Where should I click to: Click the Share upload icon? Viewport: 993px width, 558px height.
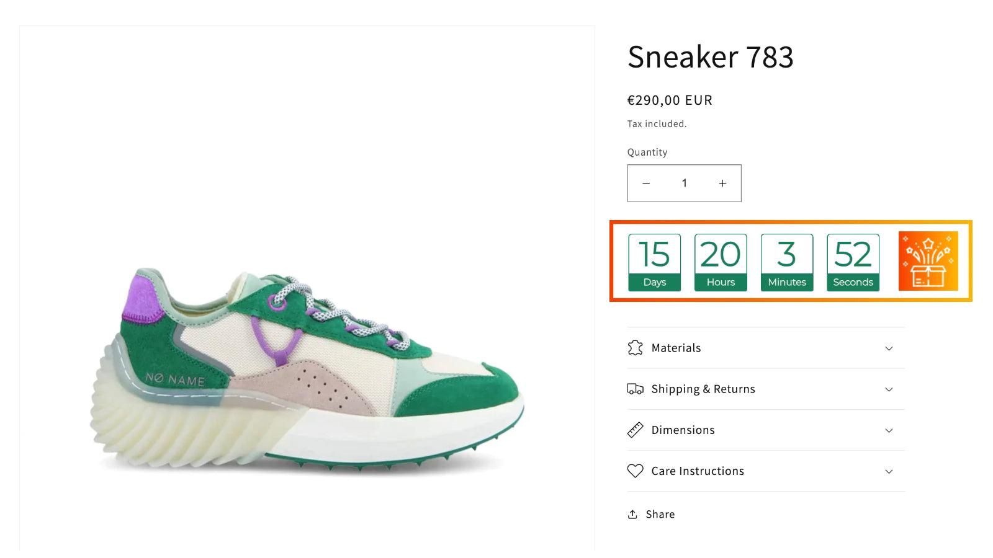[632, 514]
